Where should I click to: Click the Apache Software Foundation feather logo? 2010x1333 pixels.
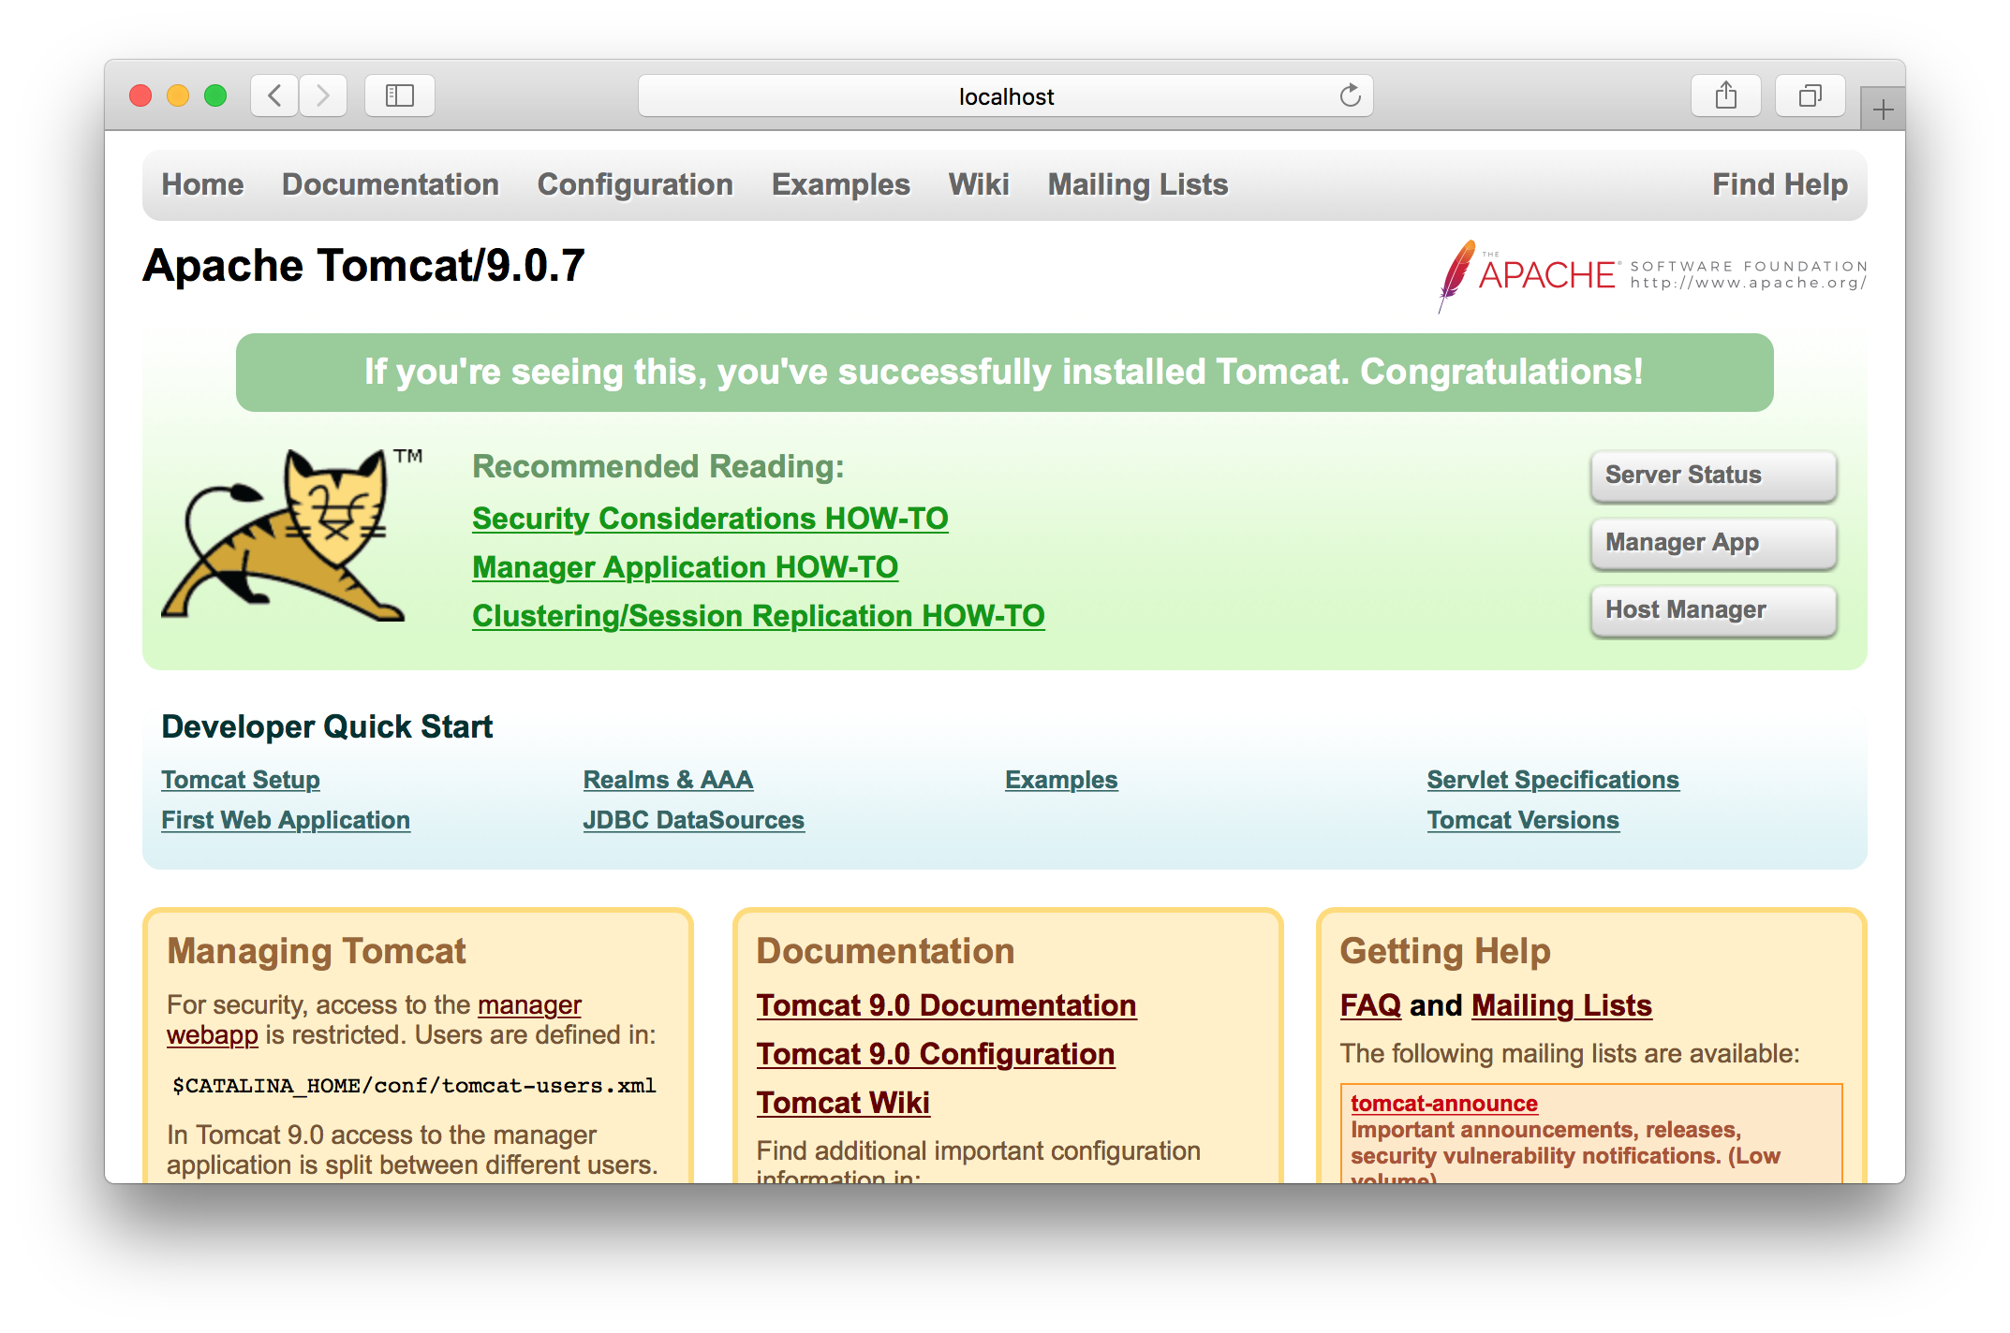(x=1457, y=274)
